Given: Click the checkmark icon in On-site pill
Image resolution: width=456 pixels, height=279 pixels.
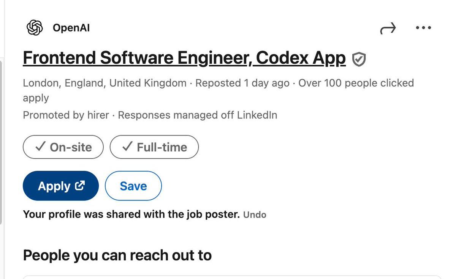Looking at the screenshot, I should click(40, 147).
